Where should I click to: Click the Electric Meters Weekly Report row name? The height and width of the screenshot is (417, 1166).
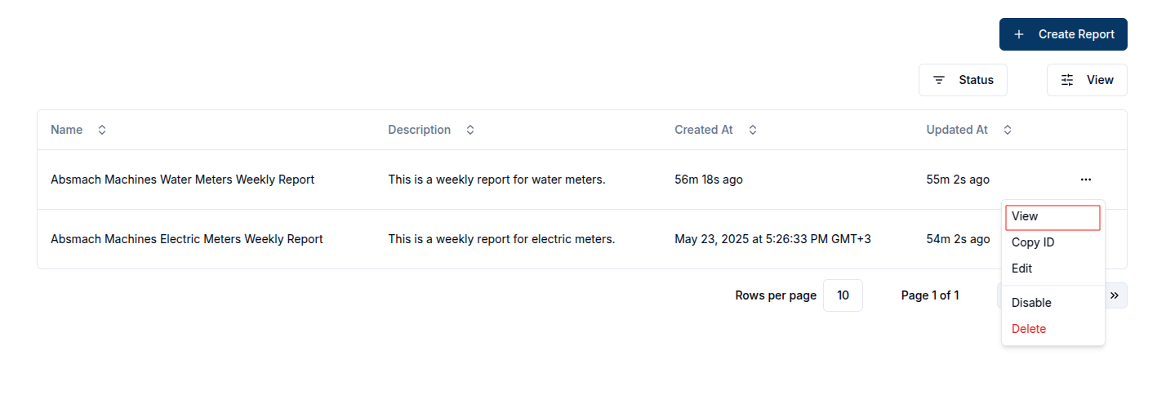tap(187, 239)
